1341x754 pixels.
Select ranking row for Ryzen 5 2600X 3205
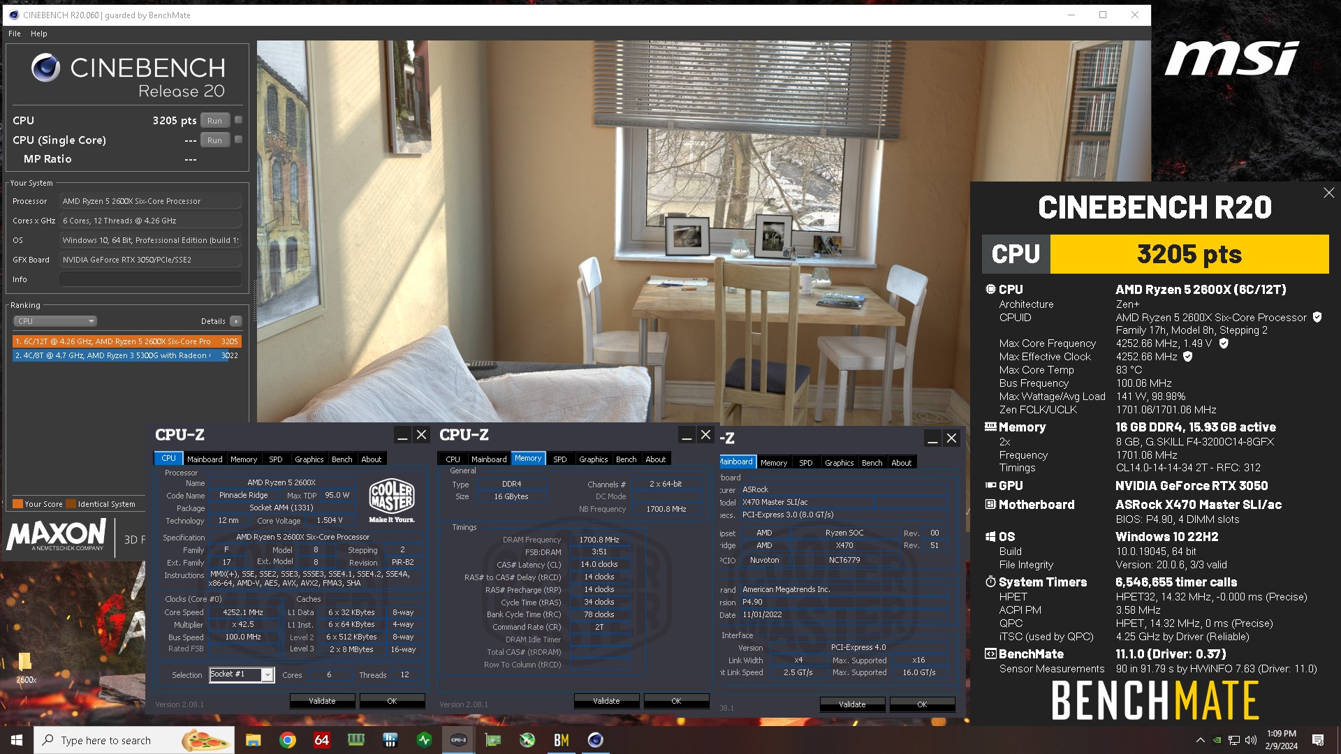pyautogui.click(x=126, y=341)
